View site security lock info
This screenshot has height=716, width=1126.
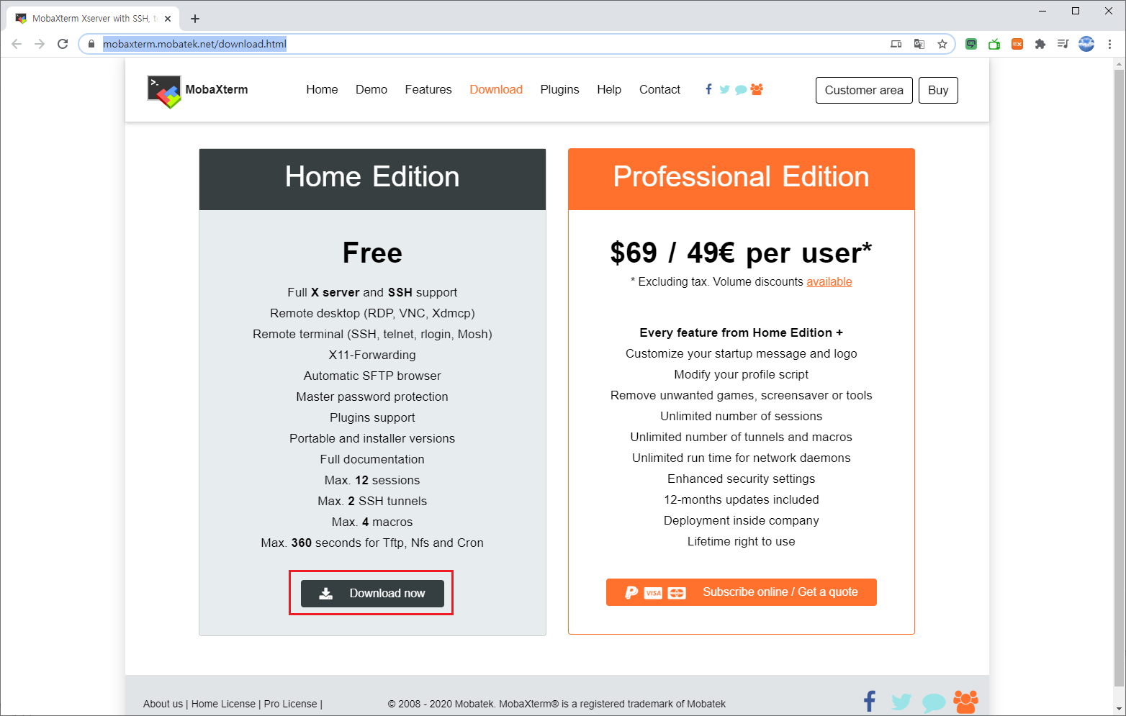click(x=91, y=44)
